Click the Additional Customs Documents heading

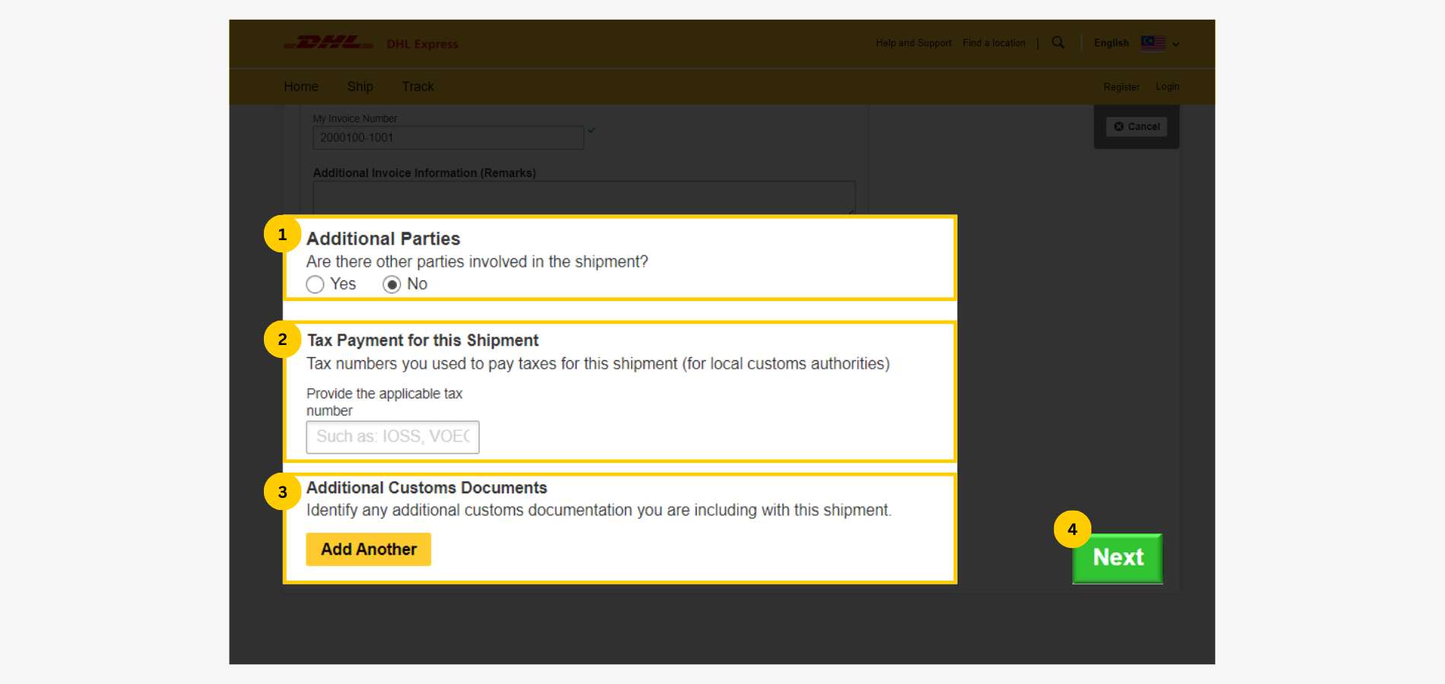[427, 488]
